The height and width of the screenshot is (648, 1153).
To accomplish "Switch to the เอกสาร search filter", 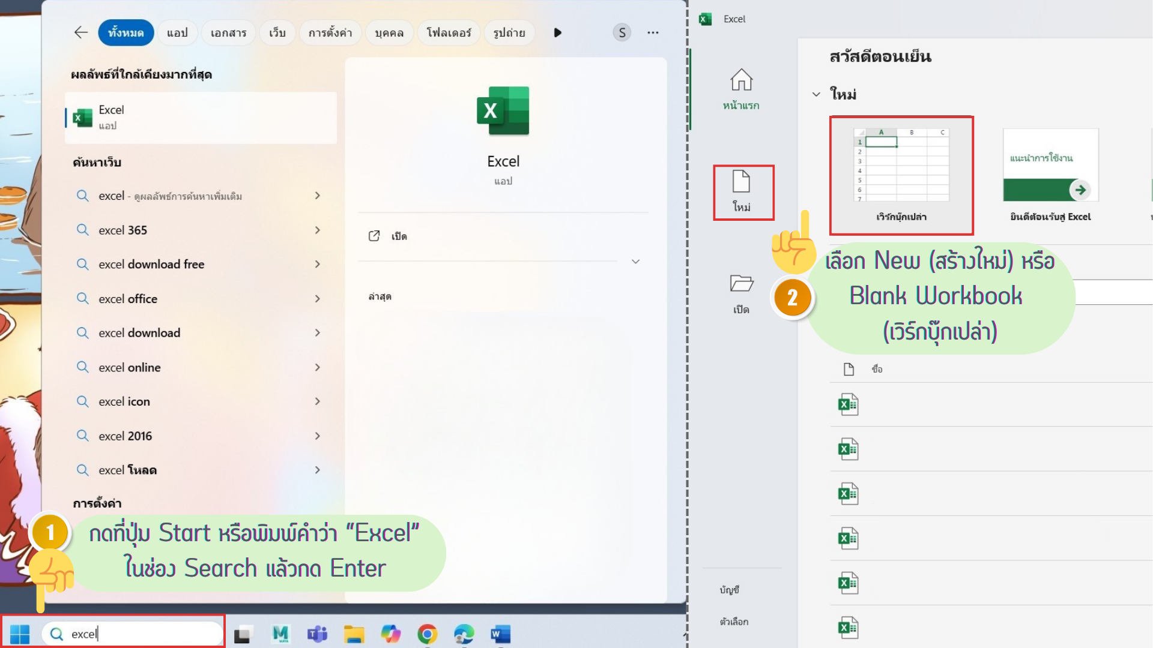I will (228, 32).
